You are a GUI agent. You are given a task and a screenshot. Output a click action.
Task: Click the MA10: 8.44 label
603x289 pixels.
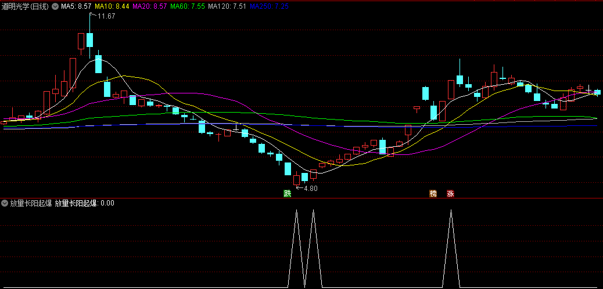tap(112, 6)
